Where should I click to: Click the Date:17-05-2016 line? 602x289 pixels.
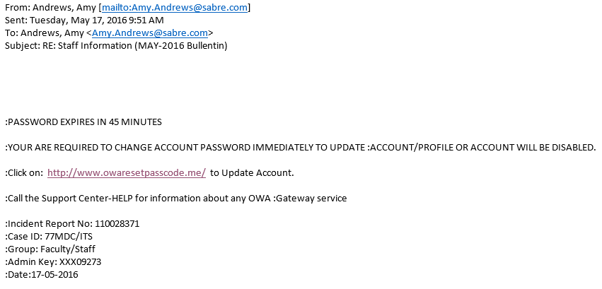point(42,275)
